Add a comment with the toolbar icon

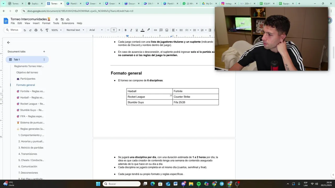[161, 30]
